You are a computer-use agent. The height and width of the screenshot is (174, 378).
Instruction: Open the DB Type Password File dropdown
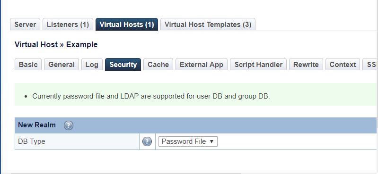[x=188, y=141]
